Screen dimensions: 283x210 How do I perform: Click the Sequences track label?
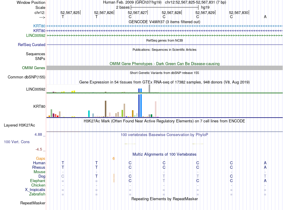click(35, 54)
